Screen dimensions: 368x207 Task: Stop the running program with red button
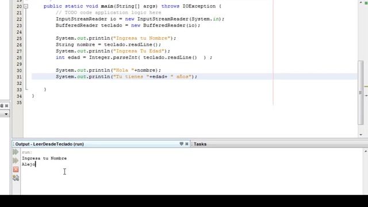pos(16,169)
